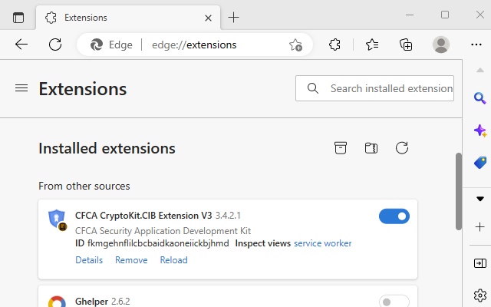Open sidebar settings gear icon
Image resolution: width=491 pixels, height=307 pixels.
tap(479, 295)
